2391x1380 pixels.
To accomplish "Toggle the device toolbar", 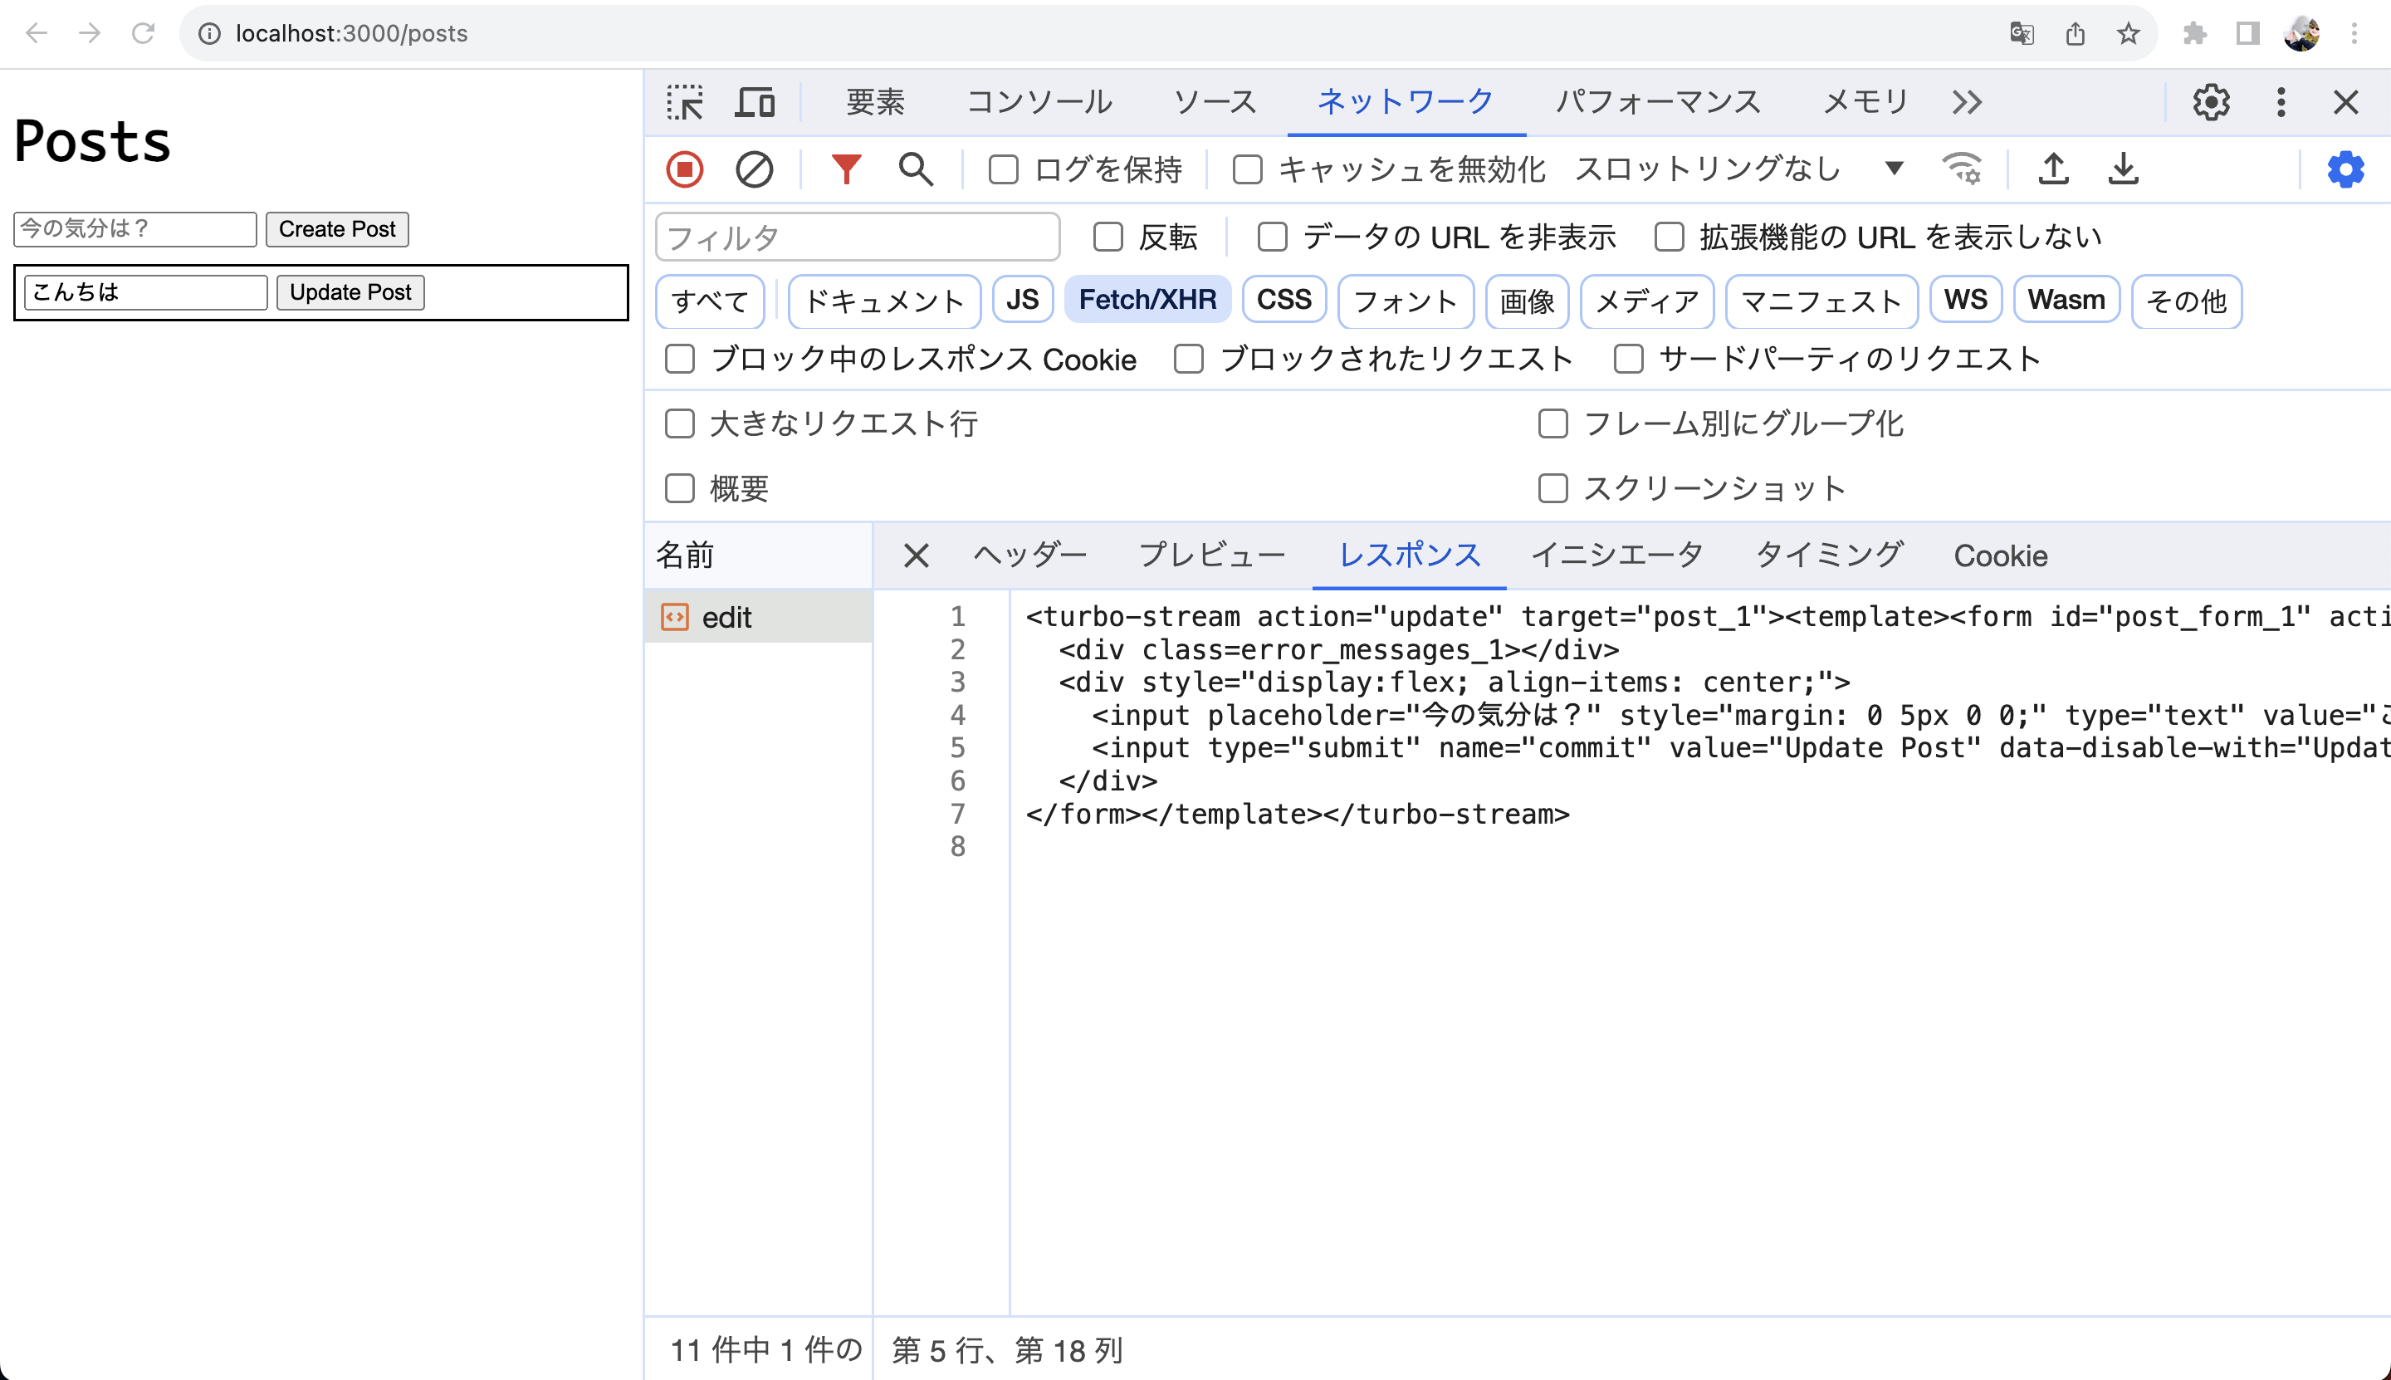I will 753,101.
